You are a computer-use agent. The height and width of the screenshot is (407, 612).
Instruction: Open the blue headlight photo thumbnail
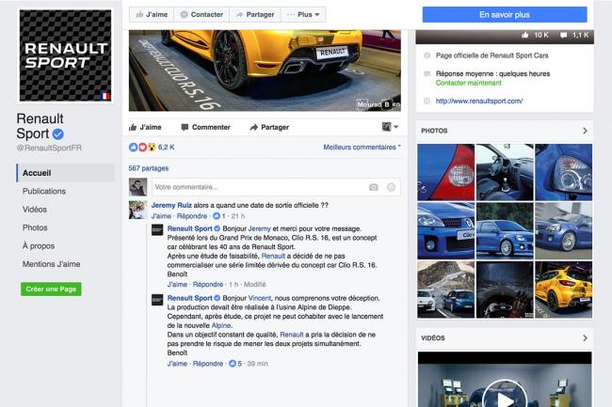coord(563,172)
